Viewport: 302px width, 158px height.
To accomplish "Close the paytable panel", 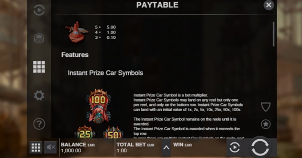I will click(269, 5).
